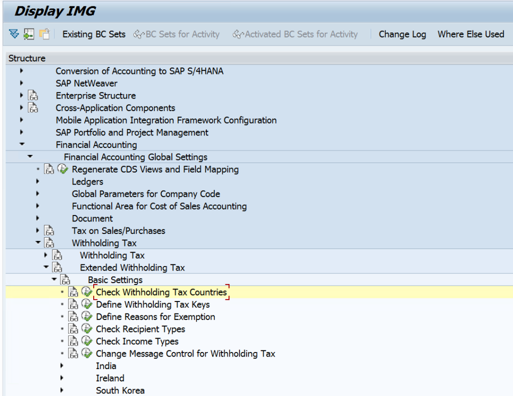This screenshot has width=513, height=396.
Task: Expand the Ledgers node
Action: click(x=38, y=181)
